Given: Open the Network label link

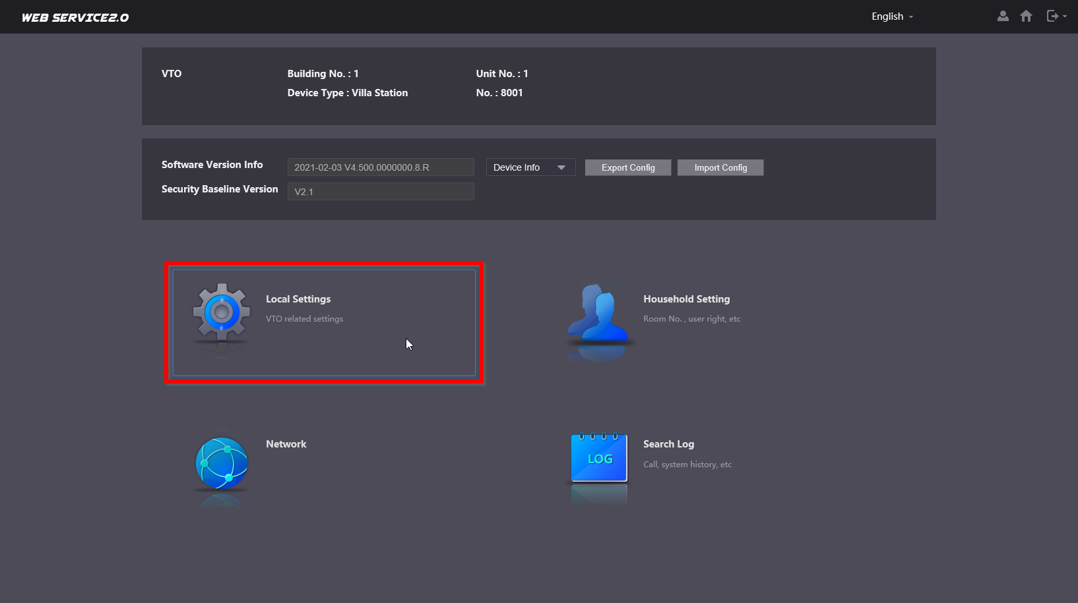Looking at the screenshot, I should pyautogui.click(x=286, y=444).
